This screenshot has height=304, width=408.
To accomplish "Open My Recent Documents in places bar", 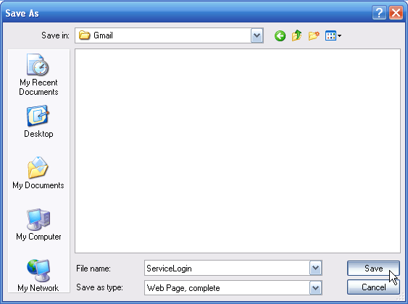I will pos(38,75).
